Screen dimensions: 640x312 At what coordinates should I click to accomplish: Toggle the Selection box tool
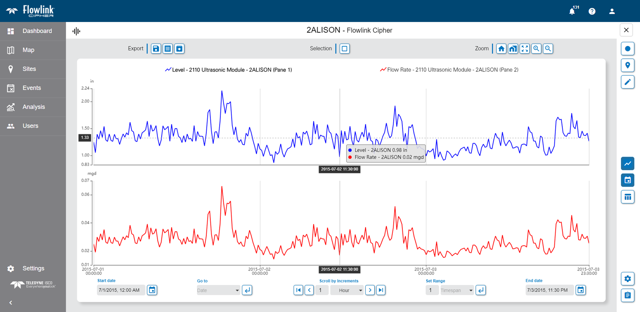tap(344, 49)
